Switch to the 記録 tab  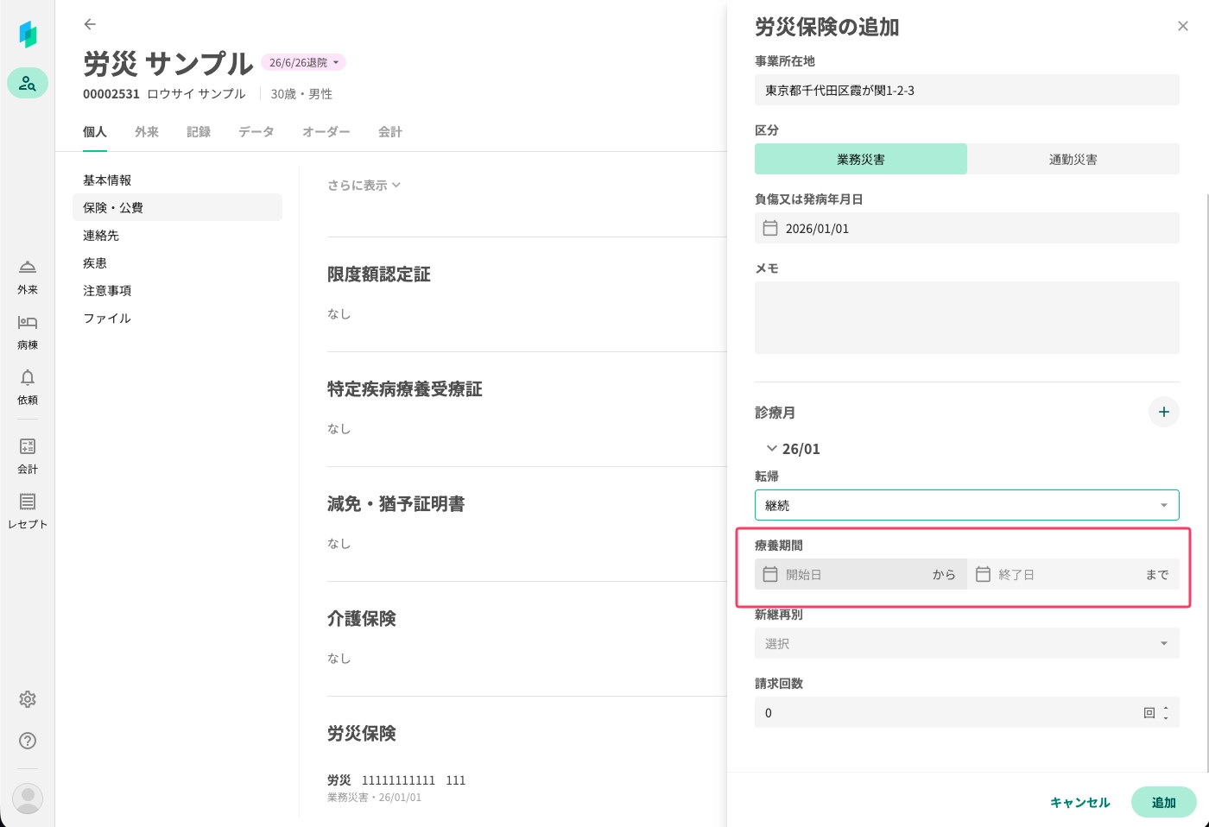pos(199,131)
